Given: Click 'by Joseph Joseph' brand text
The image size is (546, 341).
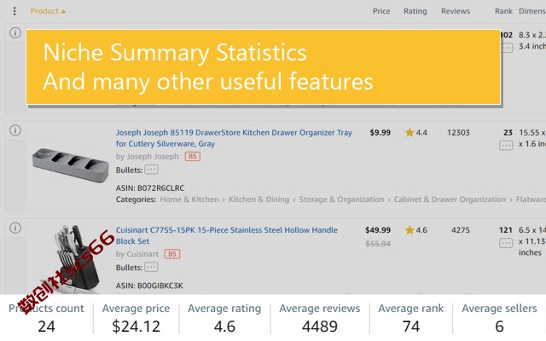Looking at the screenshot, I should pos(147,157).
